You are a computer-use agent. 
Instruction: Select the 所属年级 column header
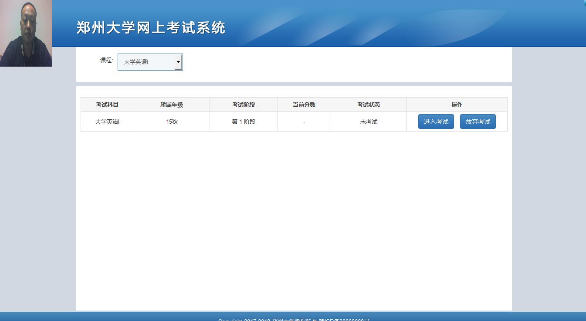[172, 105]
